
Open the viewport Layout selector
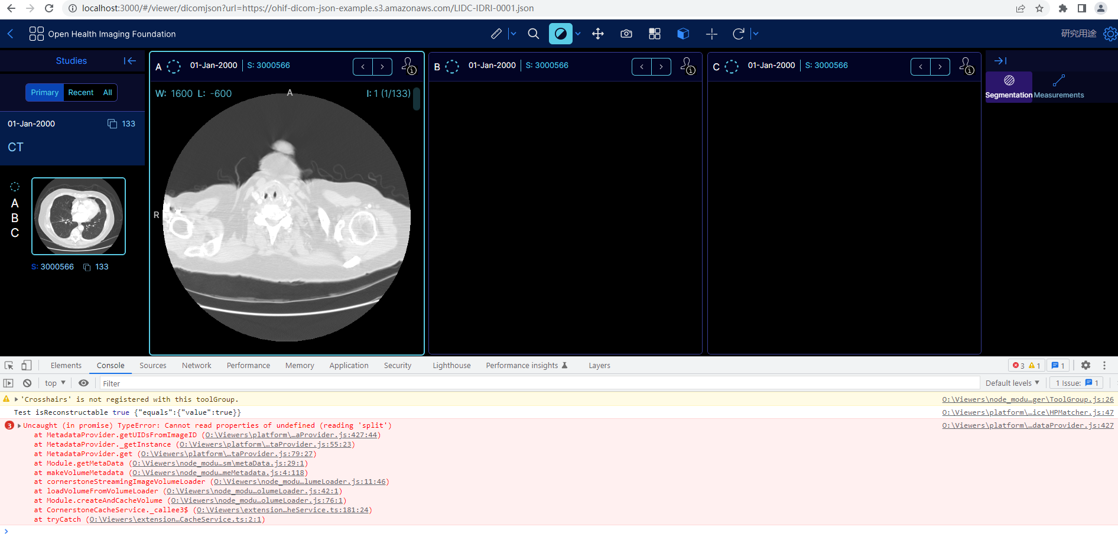[655, 34]
